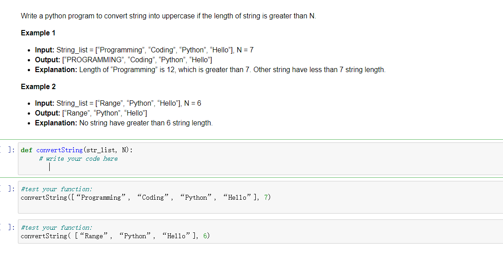Click the Example 1 Output line with PROGRAMMING
Viewport: 503px width, 253px height.
(124, 60)
